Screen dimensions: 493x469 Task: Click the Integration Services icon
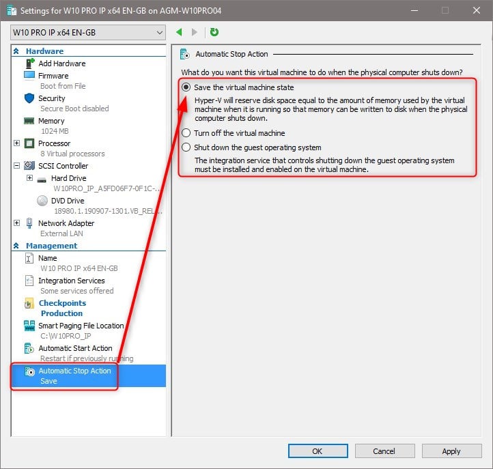click(x=29, y=281)
